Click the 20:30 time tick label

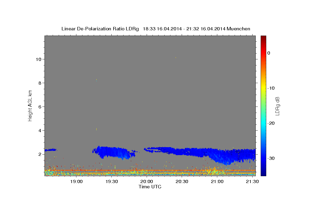(182, 182)
